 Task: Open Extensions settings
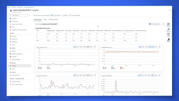(15, 39)
